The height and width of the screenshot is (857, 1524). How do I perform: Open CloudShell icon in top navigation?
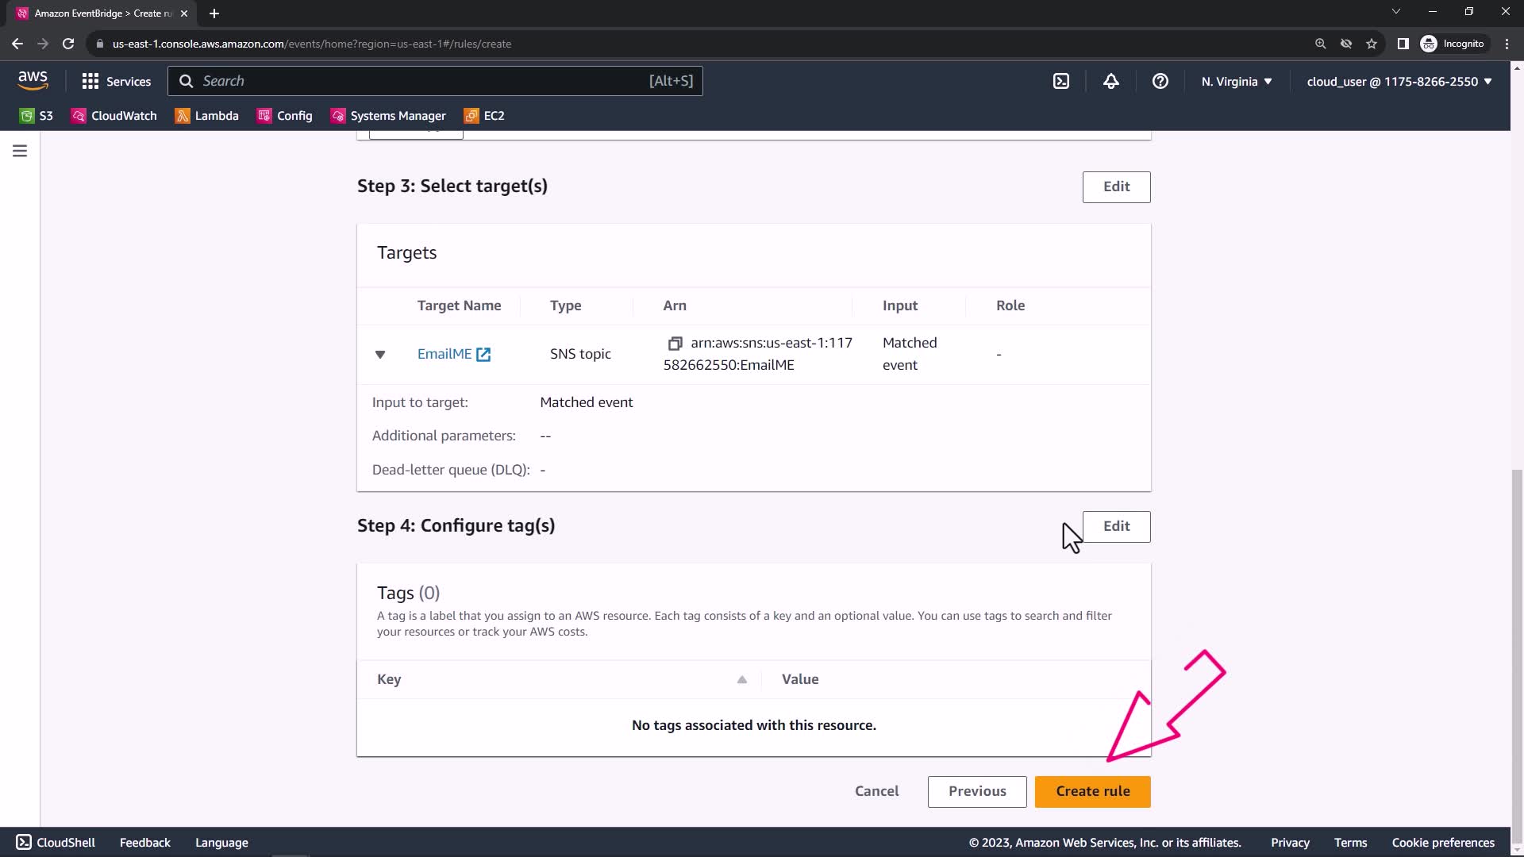pos(1061,81)
